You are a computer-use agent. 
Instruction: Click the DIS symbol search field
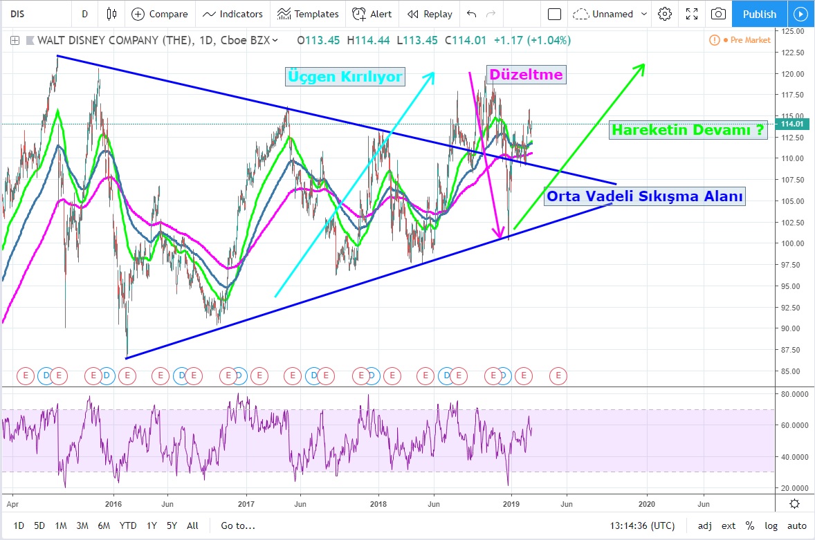(x=37, y=14)
